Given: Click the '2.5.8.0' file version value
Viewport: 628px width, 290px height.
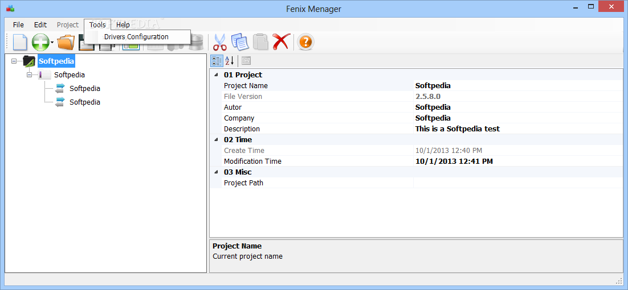Looking at the screenshot, I should pyautogui.click(x=428, y=96).
